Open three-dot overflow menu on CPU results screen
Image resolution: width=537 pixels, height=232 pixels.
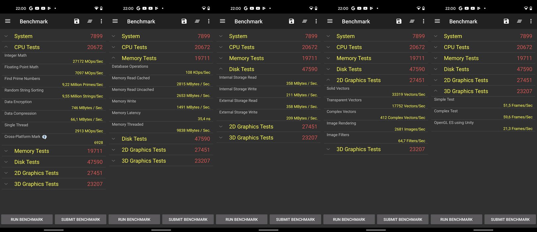(101, 21)
